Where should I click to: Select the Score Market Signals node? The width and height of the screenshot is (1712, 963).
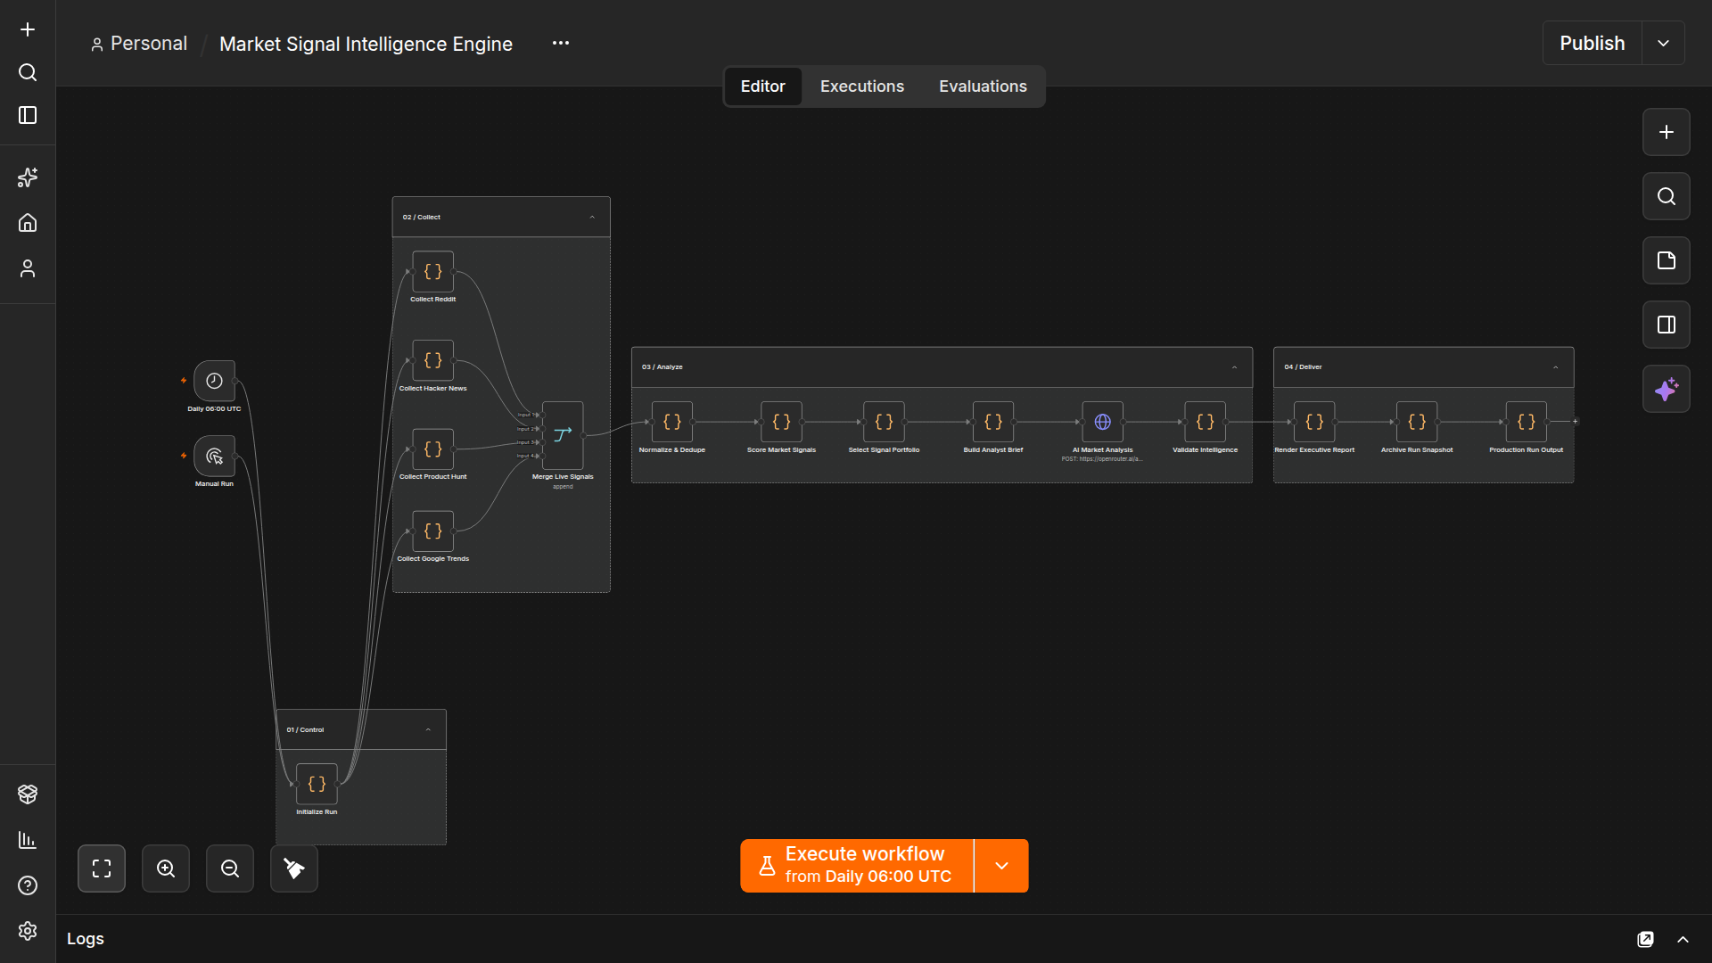(x=781, y=422)
